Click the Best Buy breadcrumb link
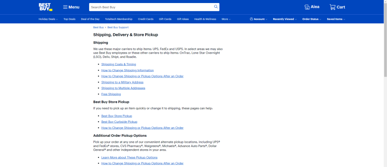Image resolution: width=387 pixels, height=167 pixels. pyautogui.click(x=99, y=27)
